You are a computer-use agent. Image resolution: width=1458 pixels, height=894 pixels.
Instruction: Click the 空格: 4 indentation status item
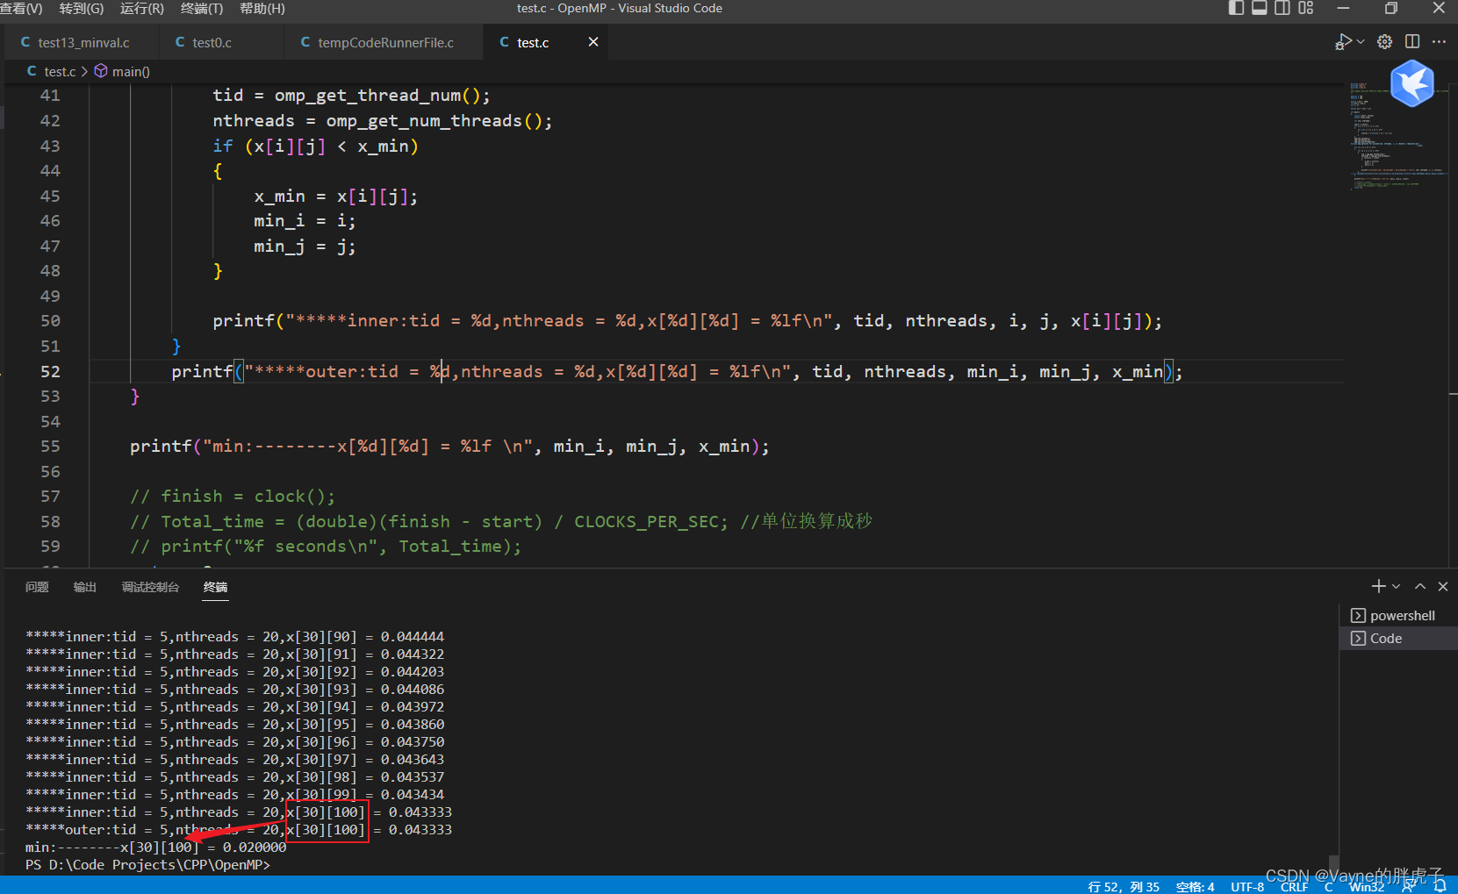click(1196, 886)
